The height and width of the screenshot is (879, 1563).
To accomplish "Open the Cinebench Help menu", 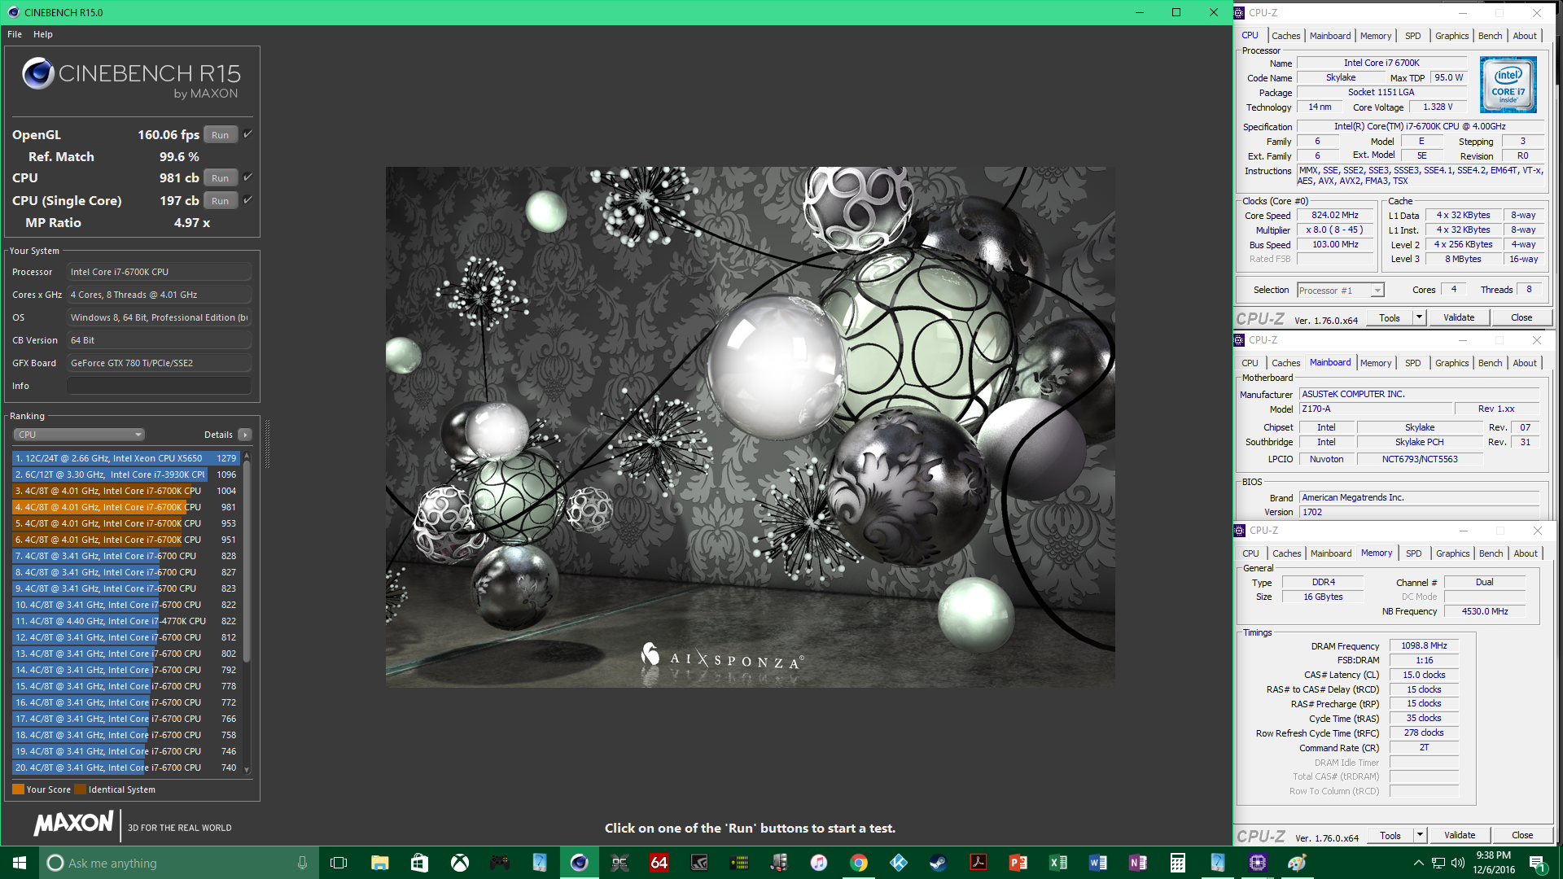I will point(43,34).
